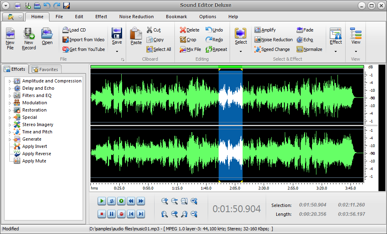Open the Amplify effect
The image size is (387, 234).
[x=269, y=30]
